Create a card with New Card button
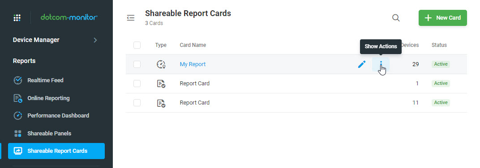This screenshot has width=480, height=168. 443,18
